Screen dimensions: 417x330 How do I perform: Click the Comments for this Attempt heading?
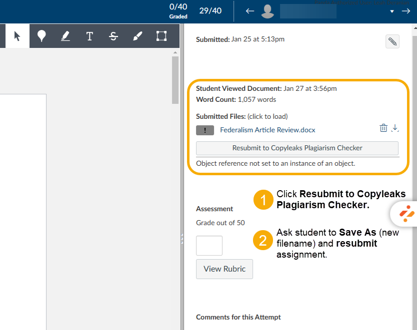click(238, 317)
